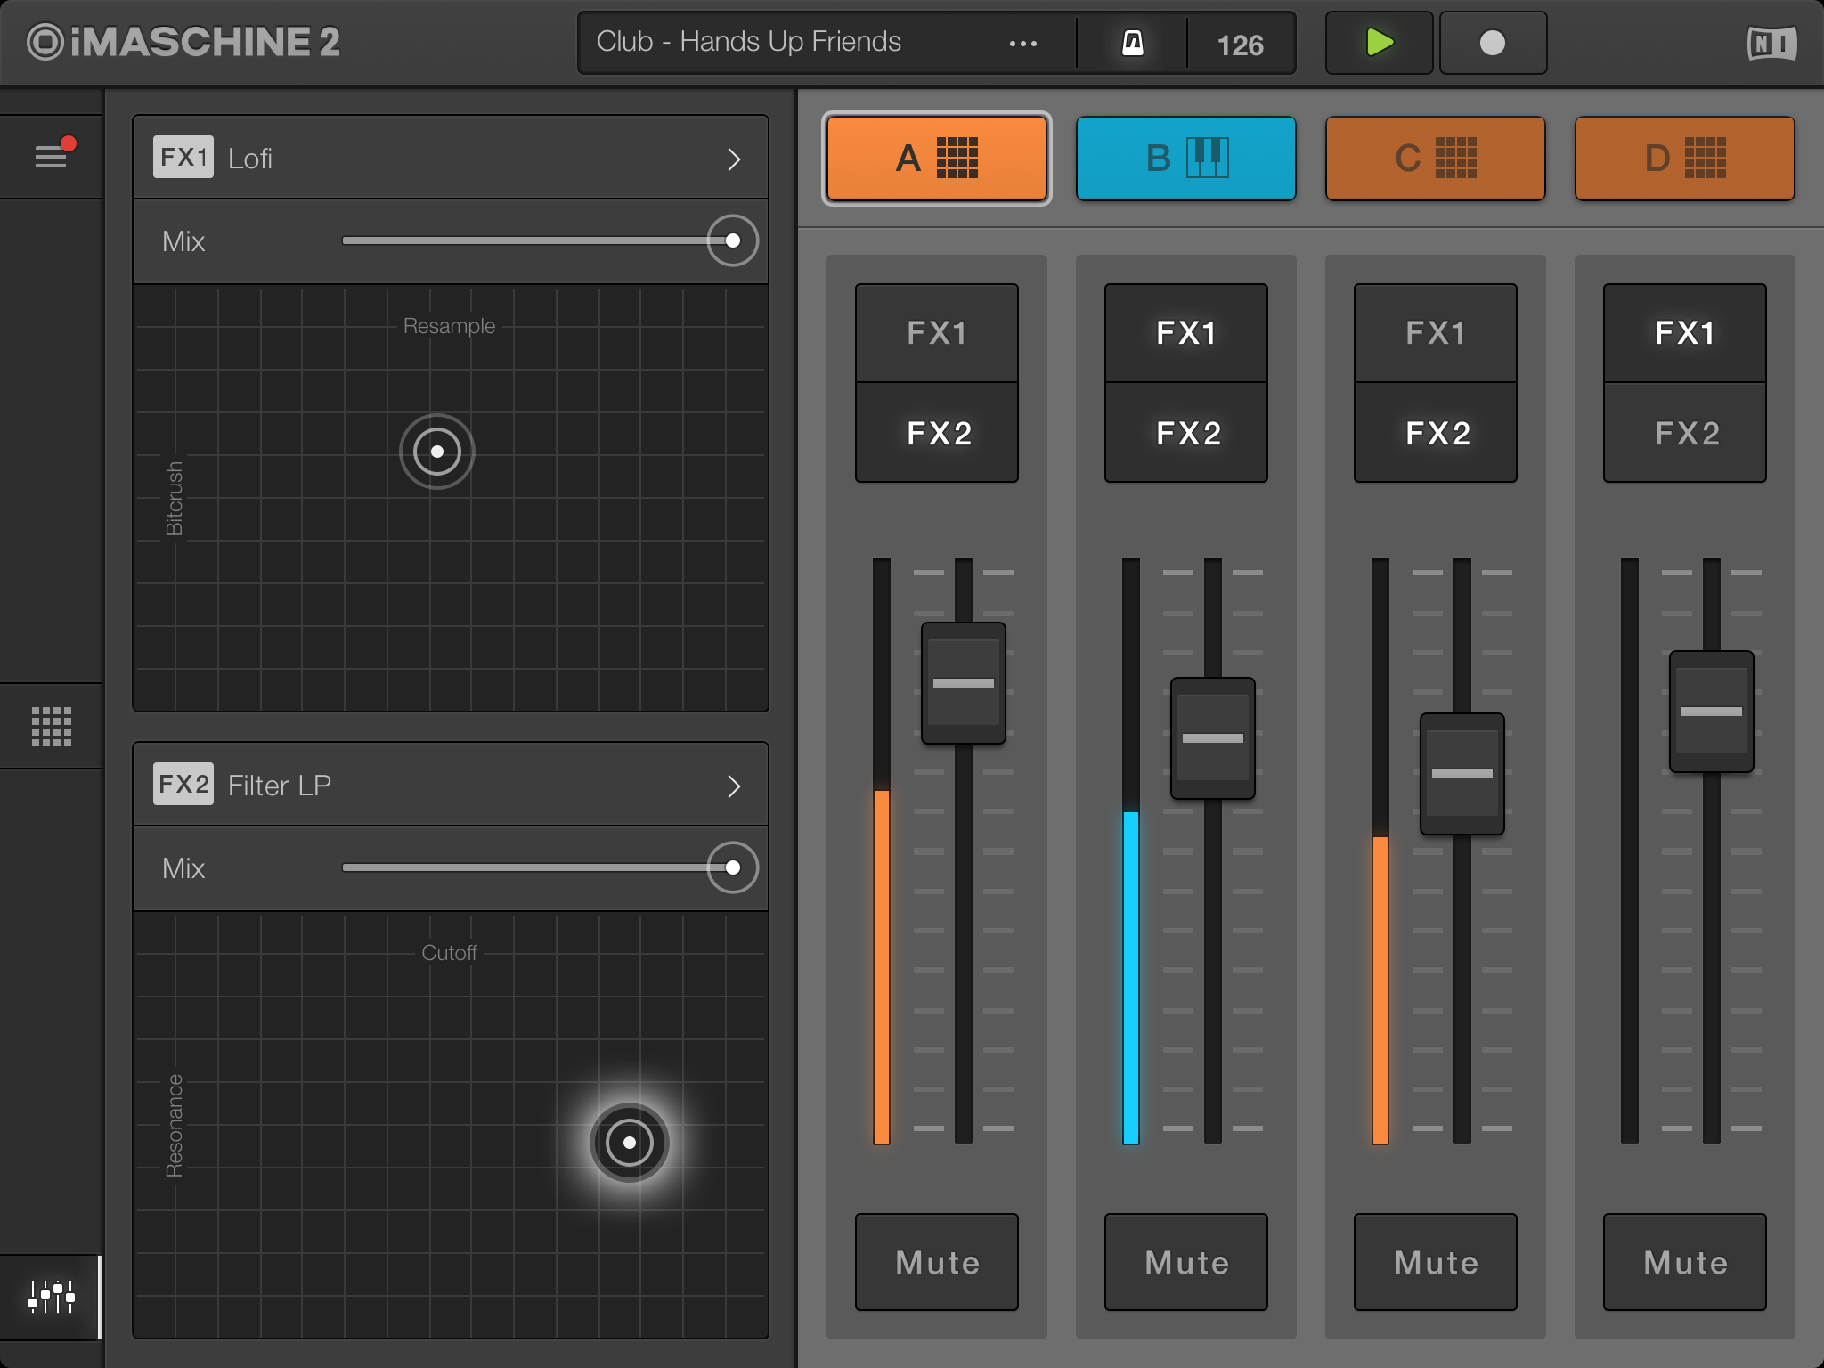
Task: Open the pads grid view in sidebar
Action: point(52,726)
